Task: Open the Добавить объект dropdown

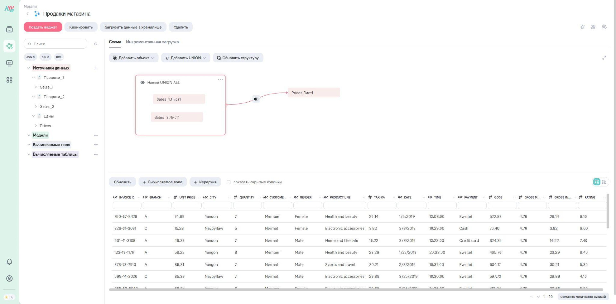Action: coord(133,58)
